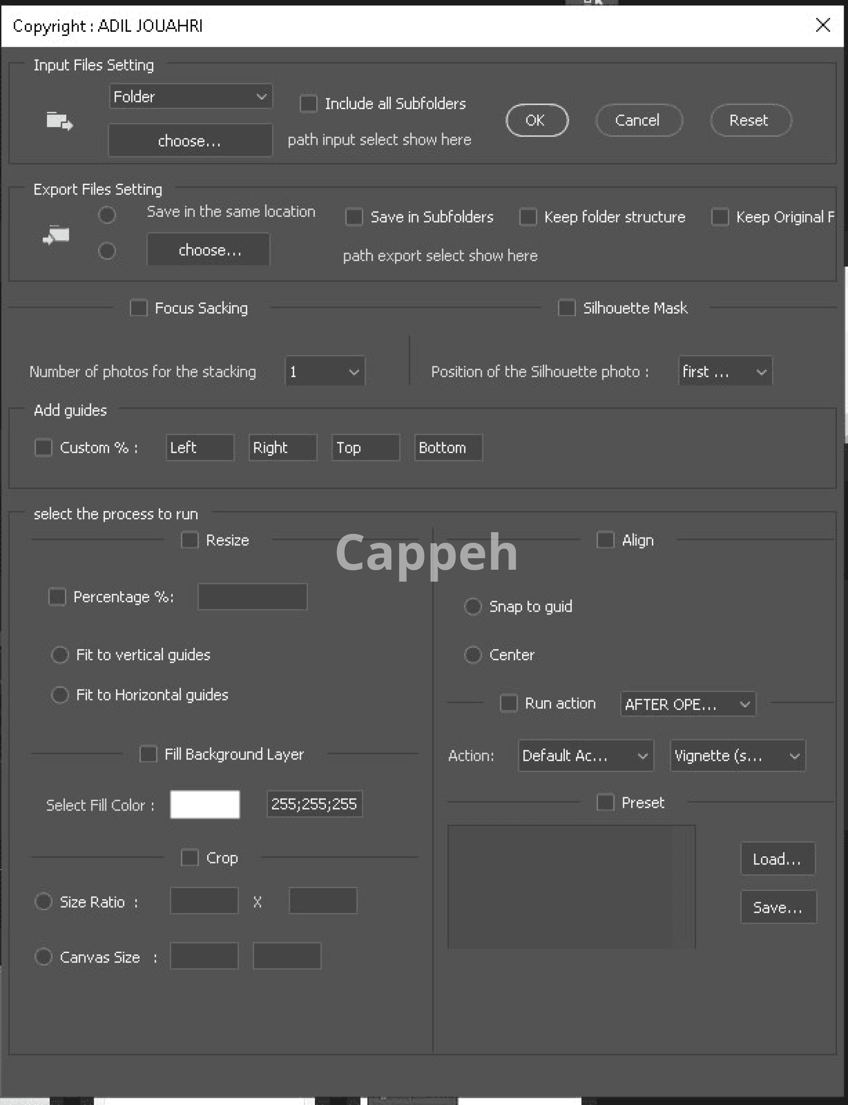Open the AFTER OPE... run action dropdown
The width and height of the screenshot is (848, 1105).
(688, 704)
